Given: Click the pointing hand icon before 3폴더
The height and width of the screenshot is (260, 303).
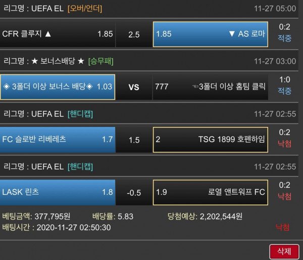Looking at the screenshot, I should [197, 87].
